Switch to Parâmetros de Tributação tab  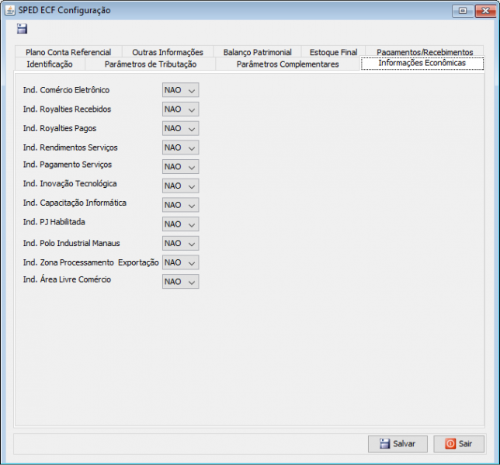click(150, 64)
